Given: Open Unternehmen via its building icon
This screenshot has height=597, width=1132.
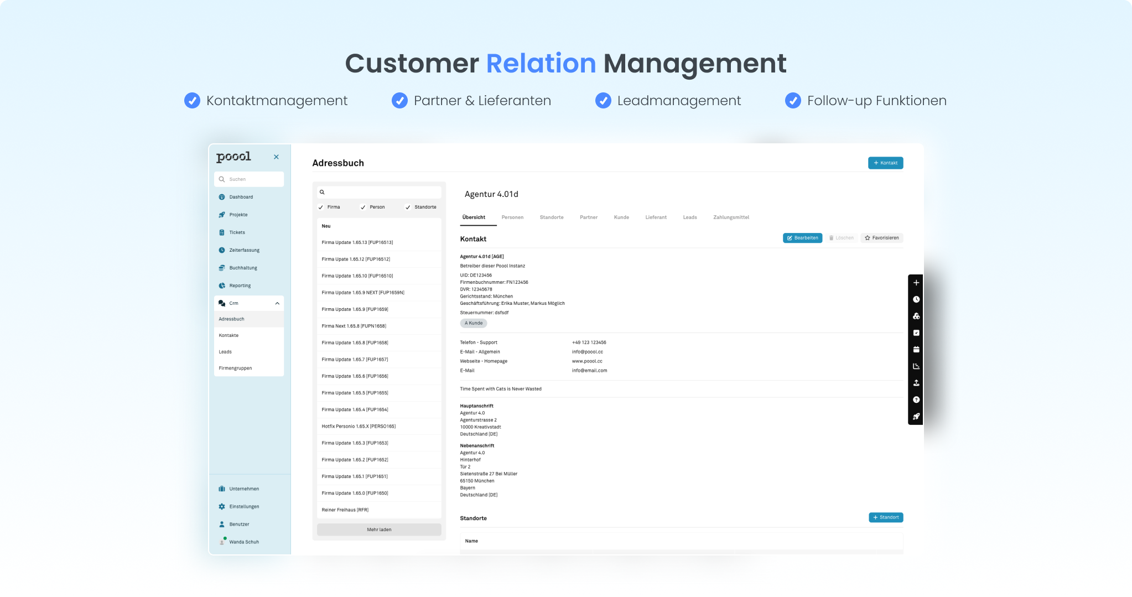Looking at the screenshot, I should 222,489.
